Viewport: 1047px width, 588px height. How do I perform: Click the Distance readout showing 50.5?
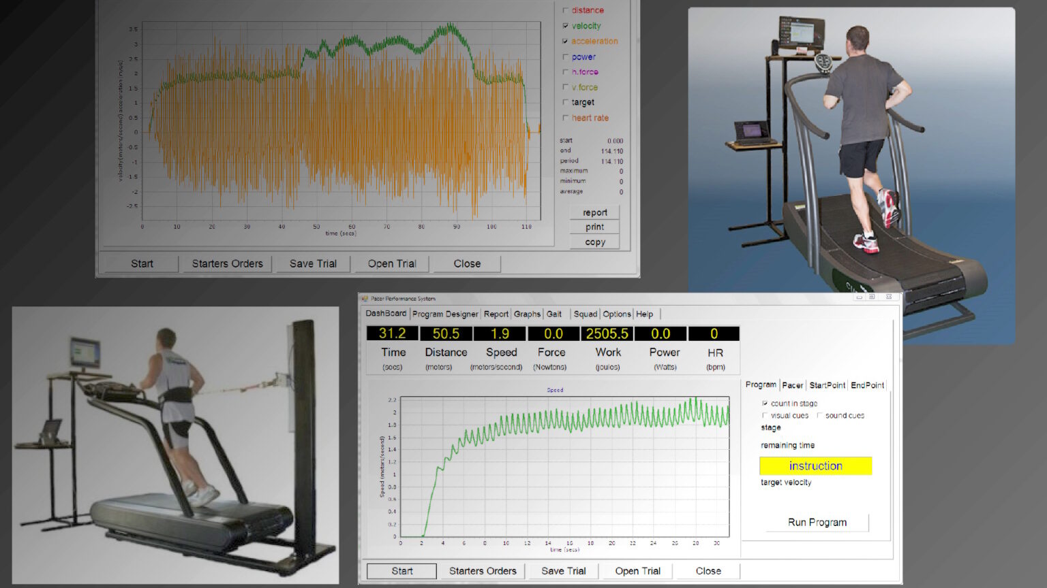(446, 333)
